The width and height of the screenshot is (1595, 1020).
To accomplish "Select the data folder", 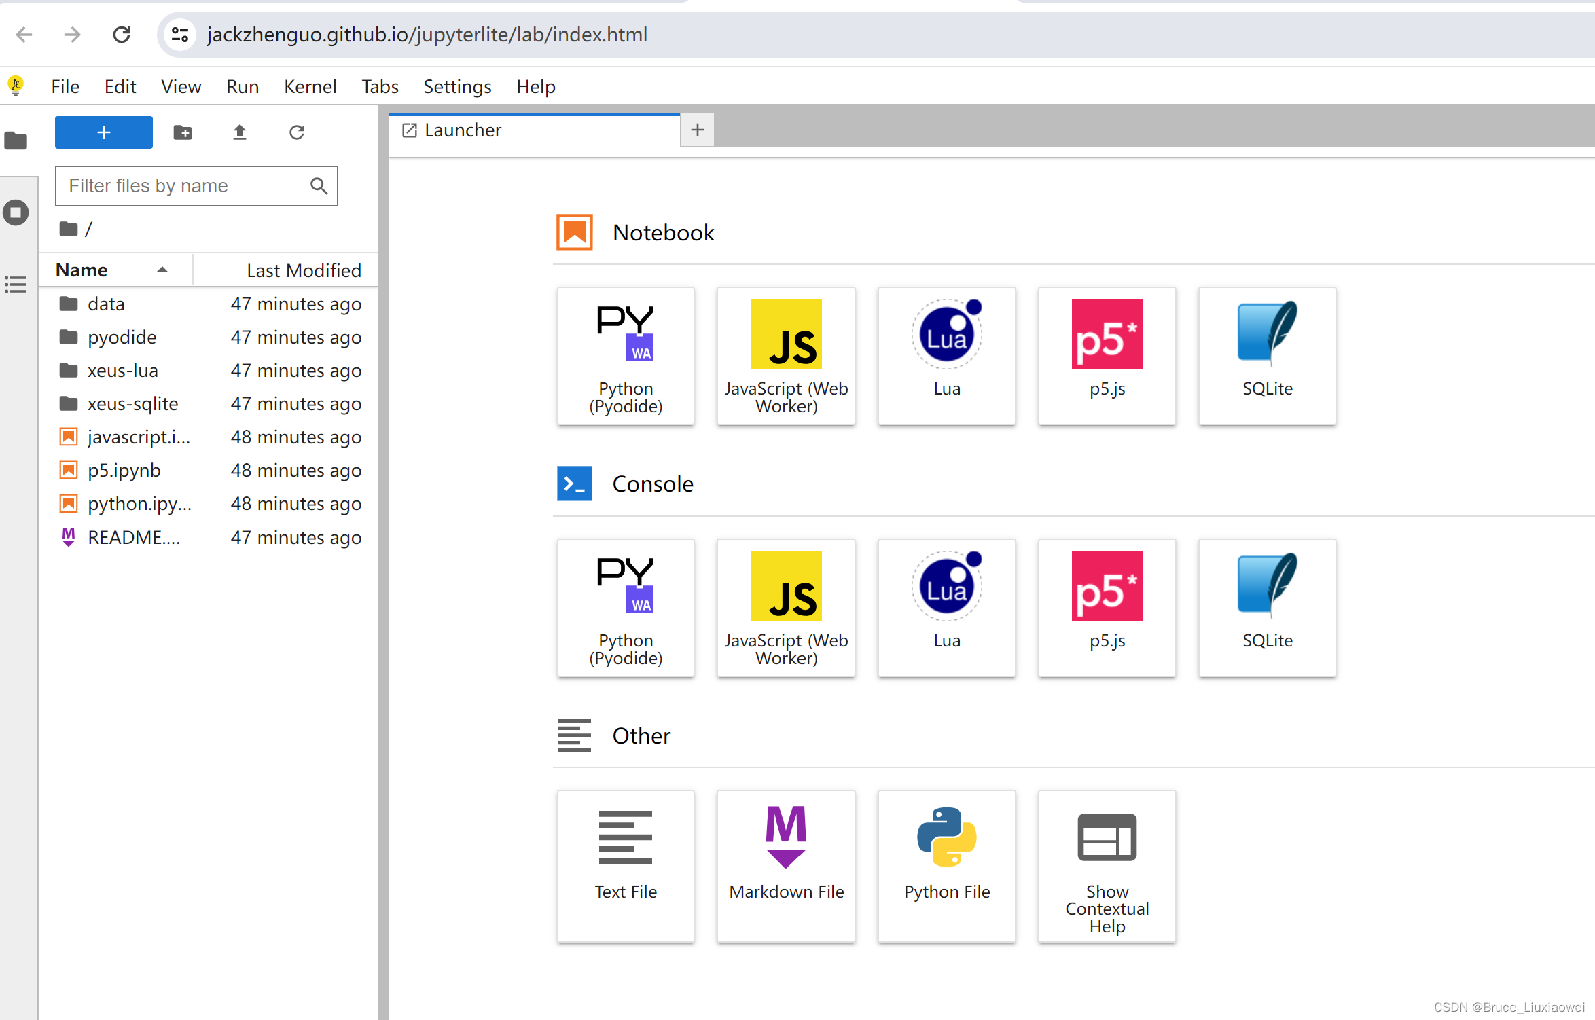I will (x=209, y=304).
